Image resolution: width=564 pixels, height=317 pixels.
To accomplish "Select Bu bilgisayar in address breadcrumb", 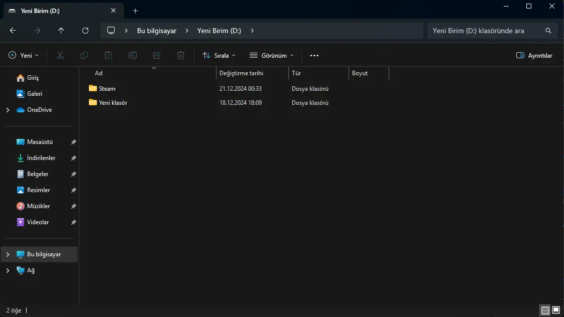I will pyautogui.click(x=157, y=31).
